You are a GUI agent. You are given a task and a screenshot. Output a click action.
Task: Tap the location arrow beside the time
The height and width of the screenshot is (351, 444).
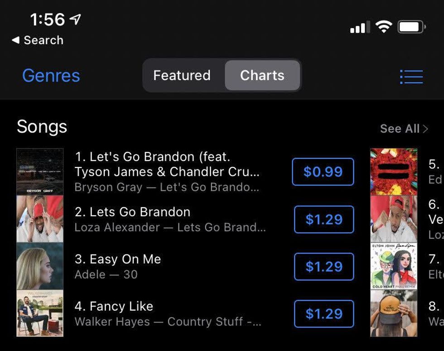(75, 19)
